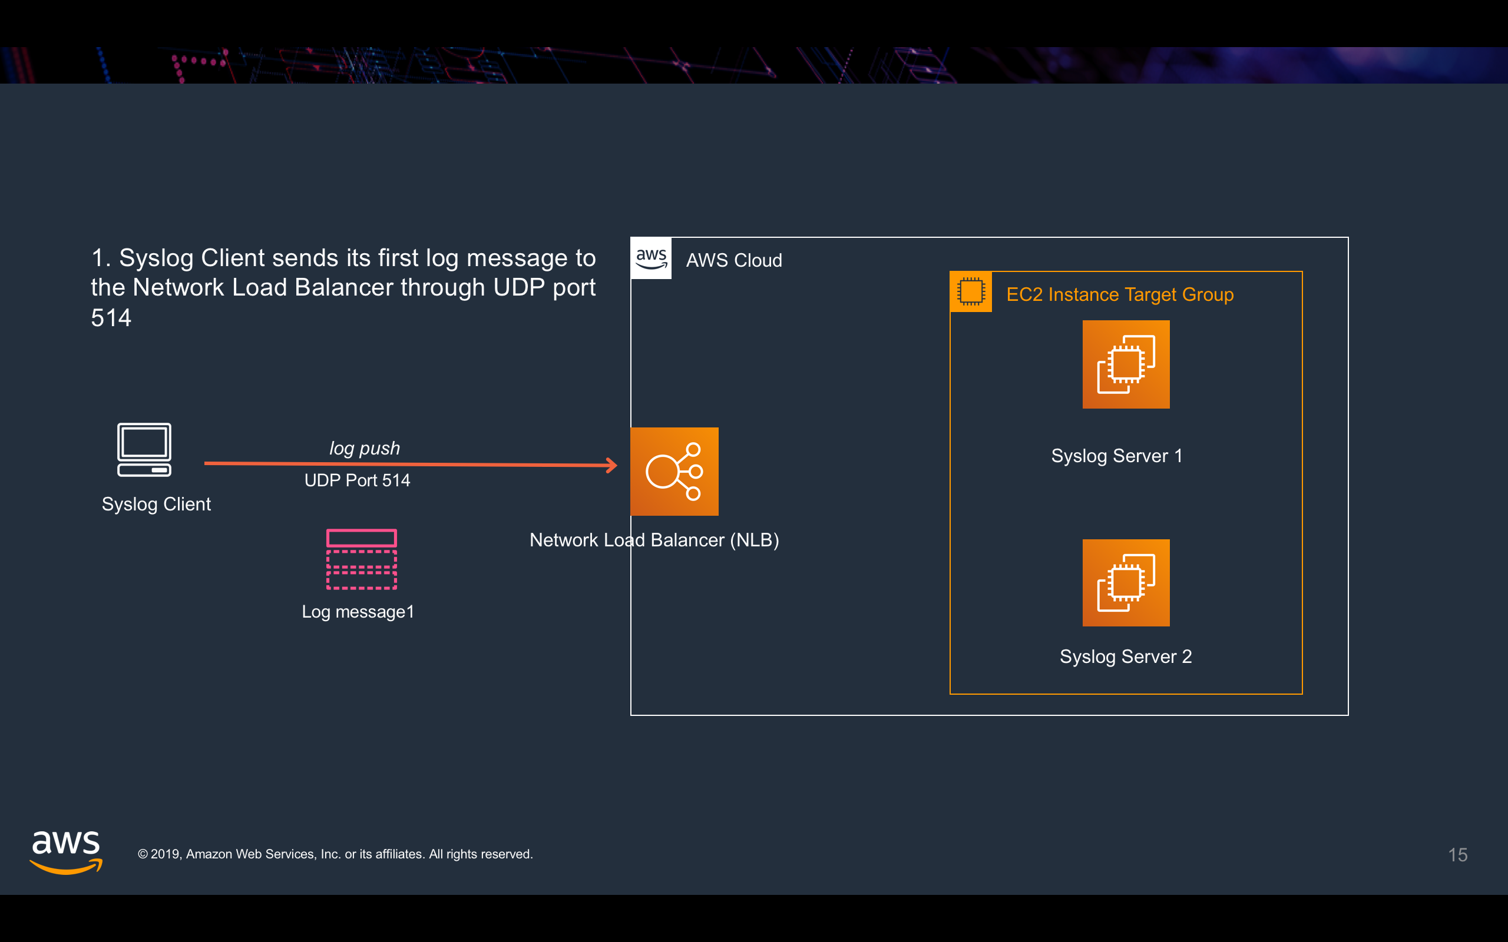Click the AWS logo in footer
Screen dimensions: 1508x942
pyautogui.click(x=66, y=852)
